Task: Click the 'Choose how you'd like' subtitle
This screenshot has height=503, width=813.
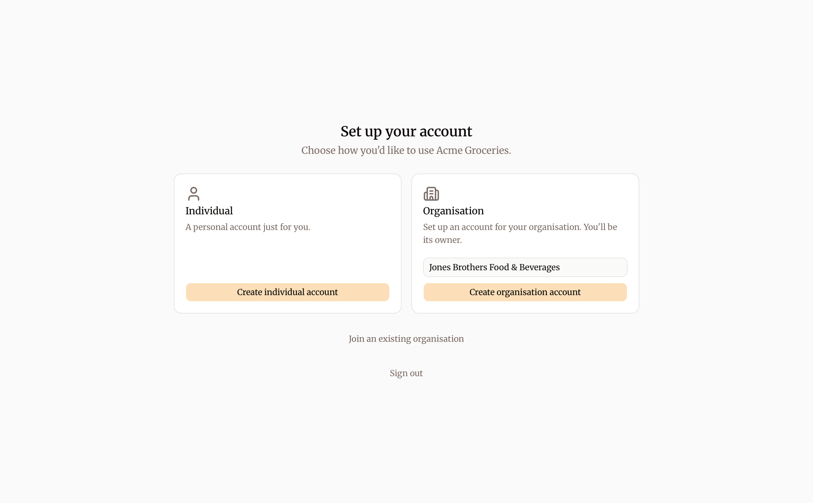Action: [x=406, y=150]
